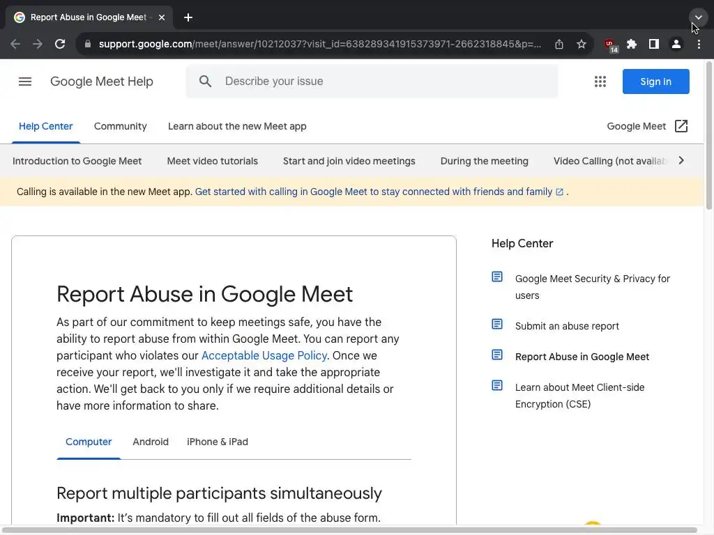Click the vertical page scrollbar
Screen dimensions: 714x535
click(709, 136)
